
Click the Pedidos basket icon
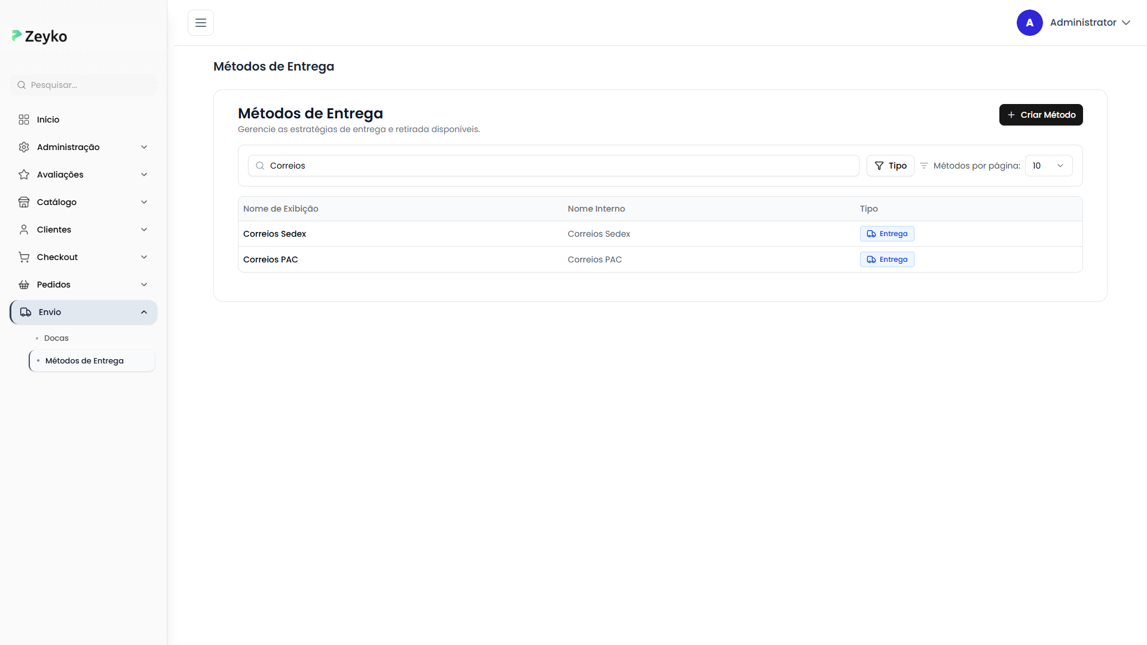(24, 285)
